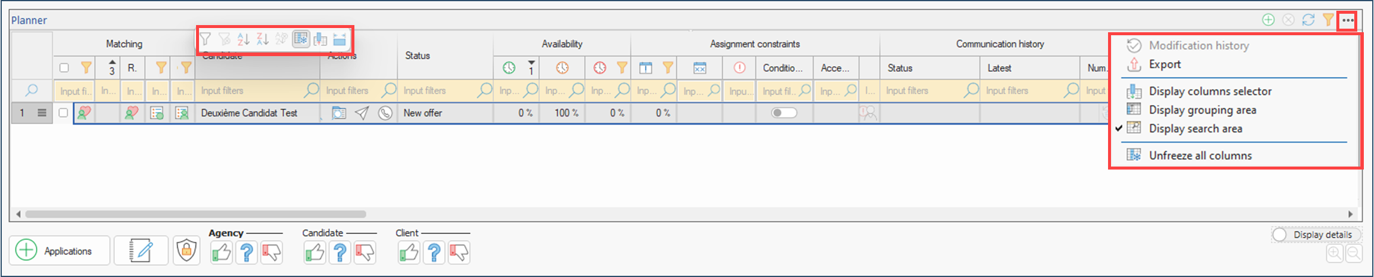Click the paper plane send icon
Viewport: 1374px width, 277px height.
tap(362, 113)
